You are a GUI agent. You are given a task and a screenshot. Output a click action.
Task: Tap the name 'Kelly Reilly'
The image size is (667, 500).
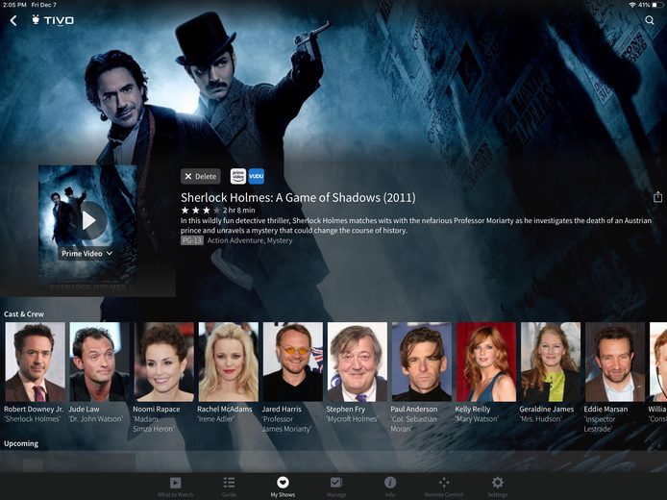pos(473,409)
